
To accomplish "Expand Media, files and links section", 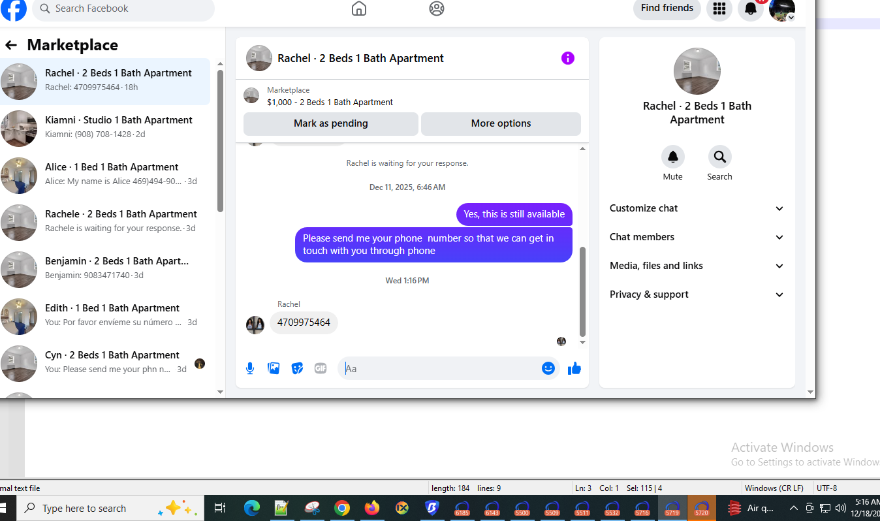I will pyautogui.click(x=697, y=266).
